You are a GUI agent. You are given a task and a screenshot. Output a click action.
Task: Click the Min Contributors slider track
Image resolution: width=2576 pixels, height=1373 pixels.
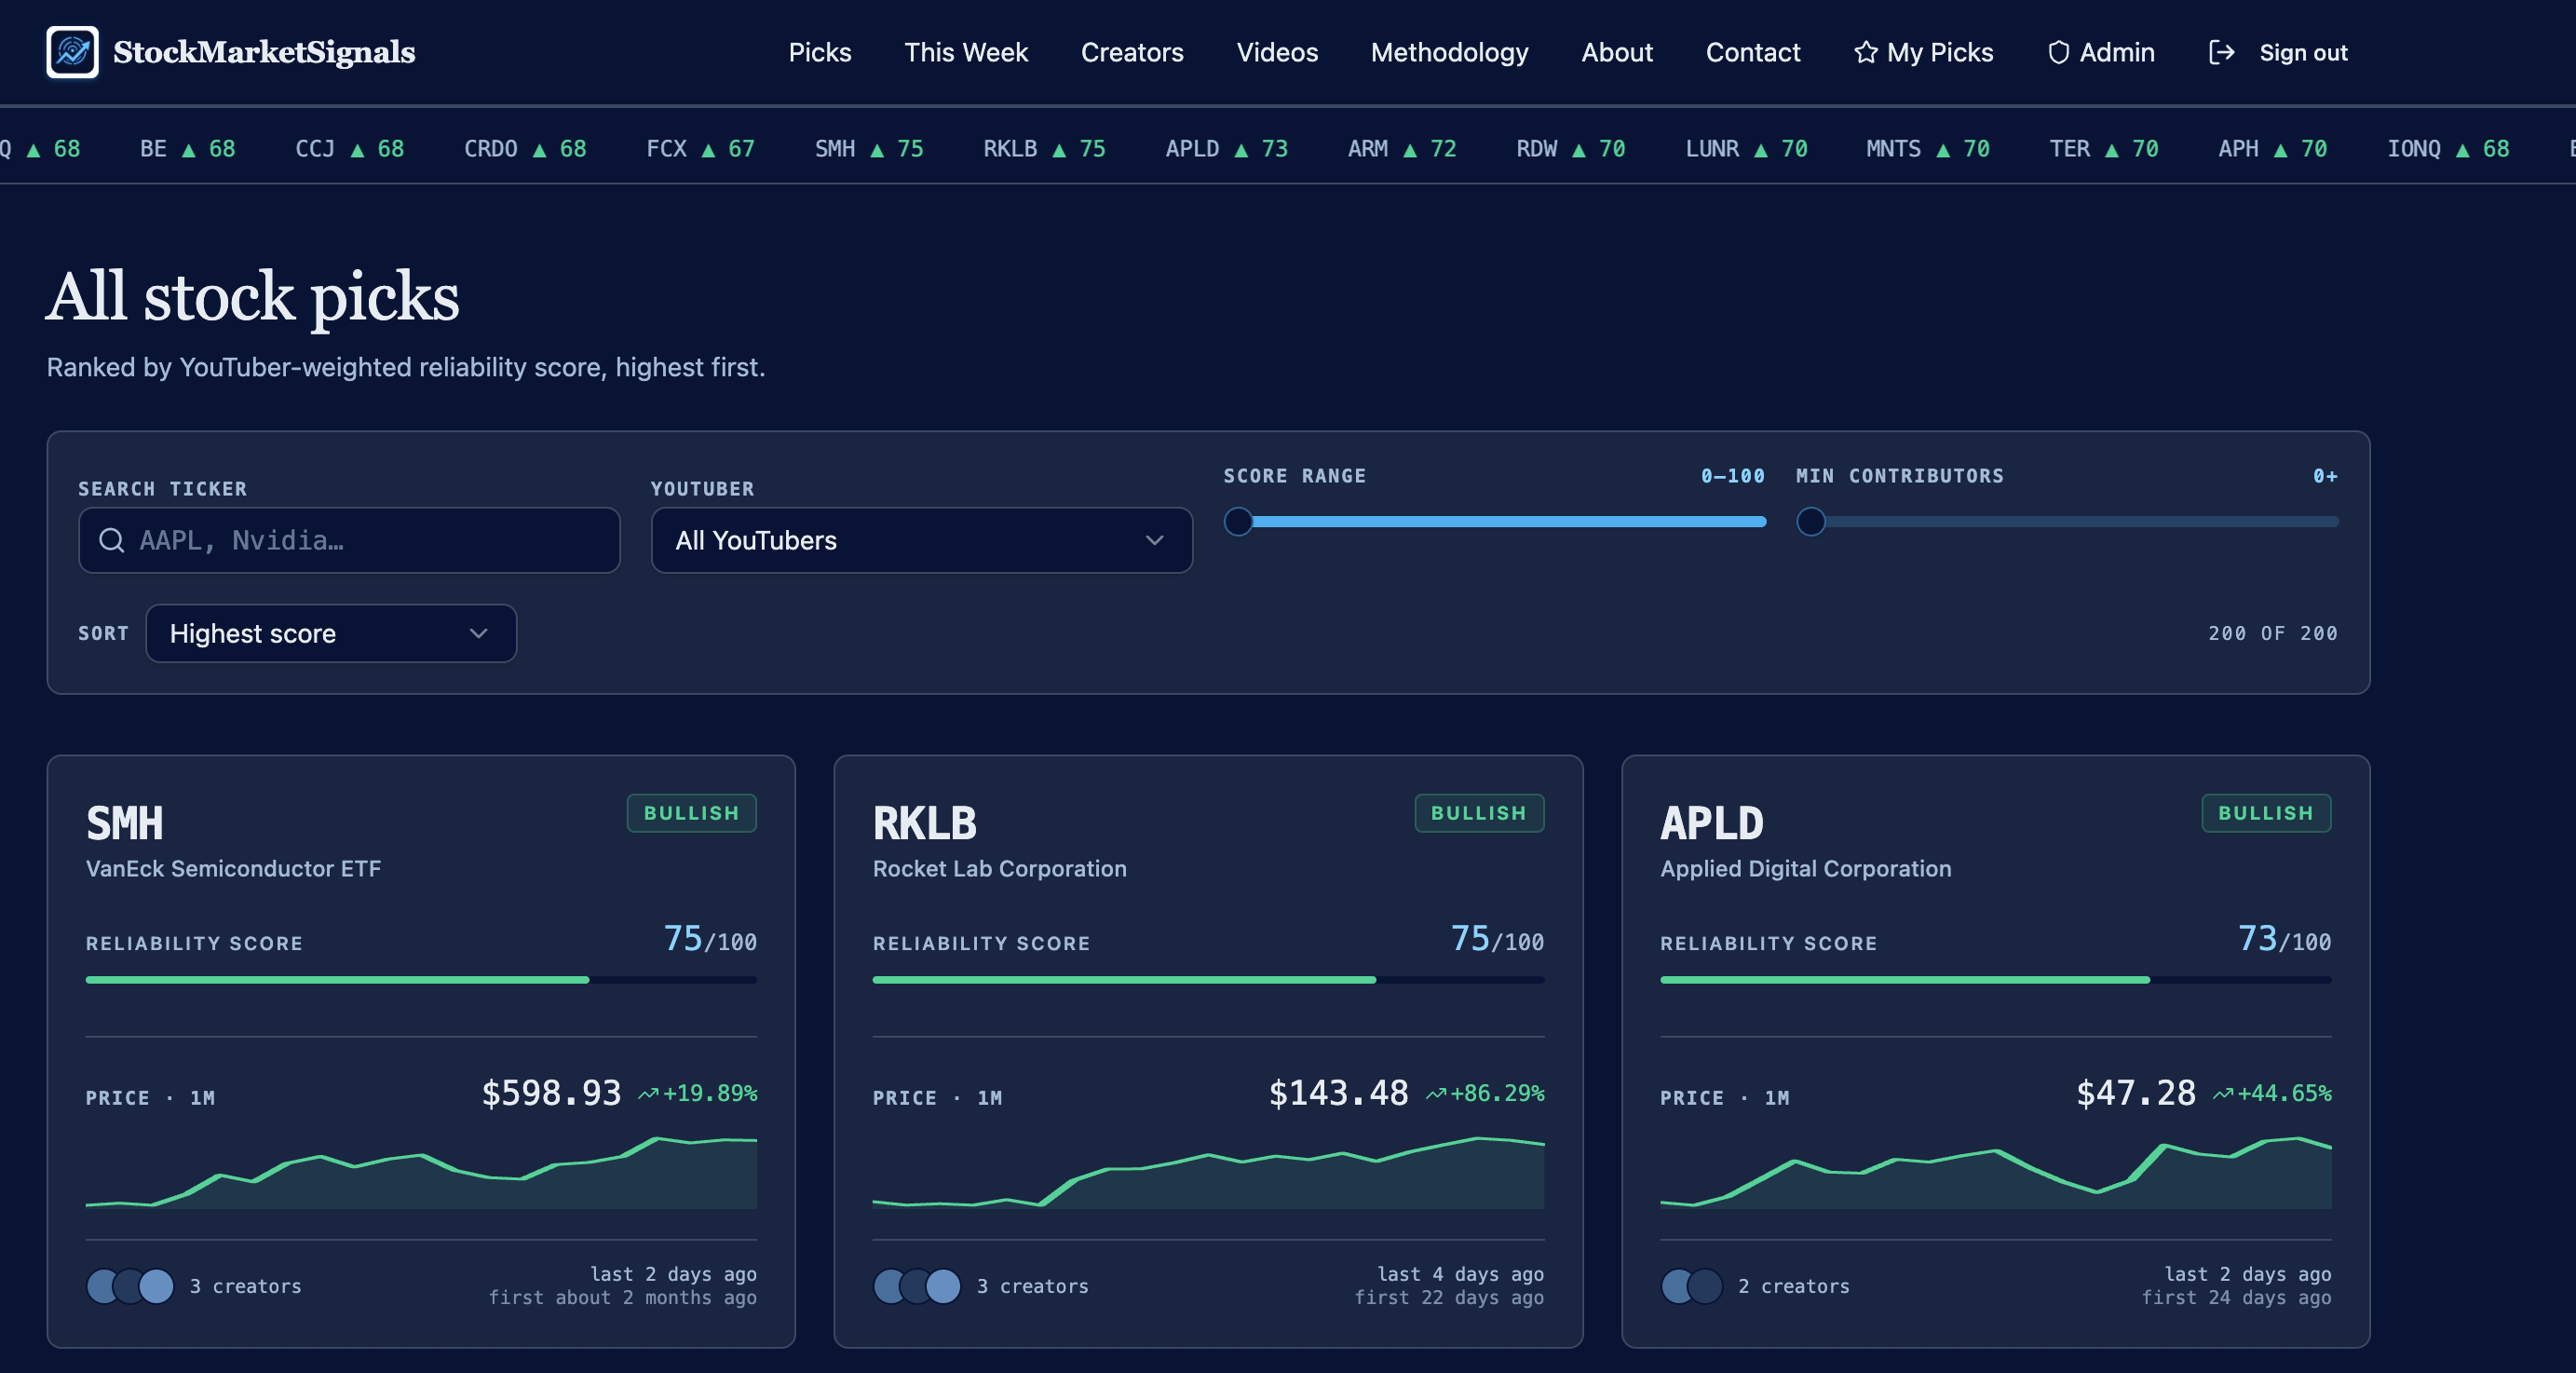(2068, 521)
